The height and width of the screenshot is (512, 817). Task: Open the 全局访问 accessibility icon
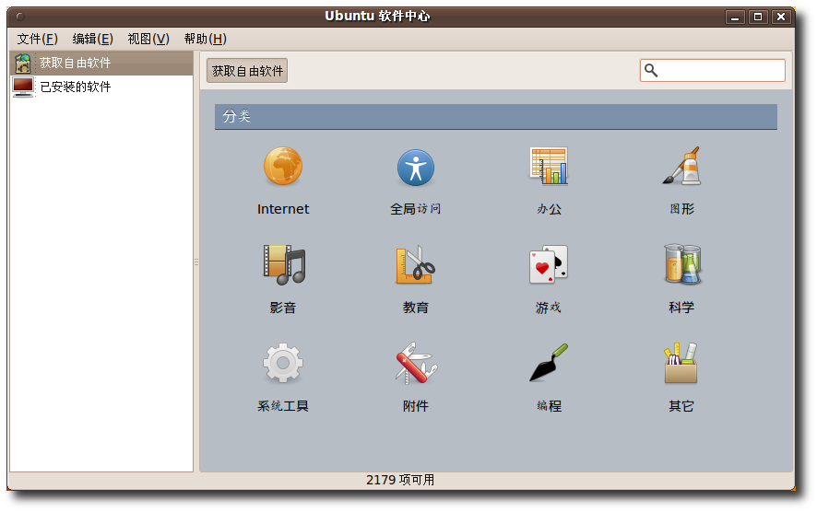point(415,168)
